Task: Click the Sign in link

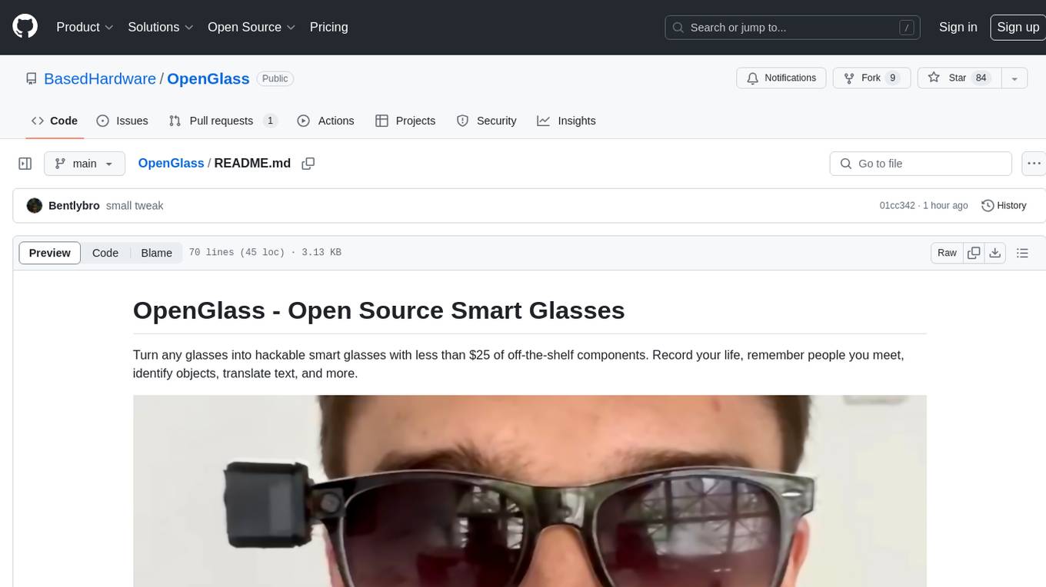Action: tap(958, 27)
